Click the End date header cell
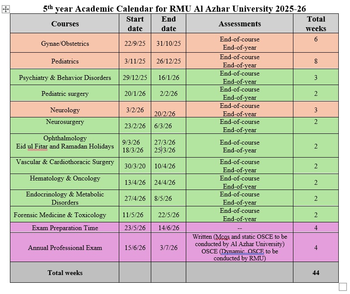Viewport: 350px width, 294px height. (169, 24)
